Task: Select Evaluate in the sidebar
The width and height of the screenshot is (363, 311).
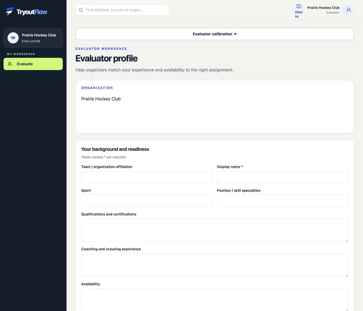Action: pyautogui.click(x=33, y=64)
